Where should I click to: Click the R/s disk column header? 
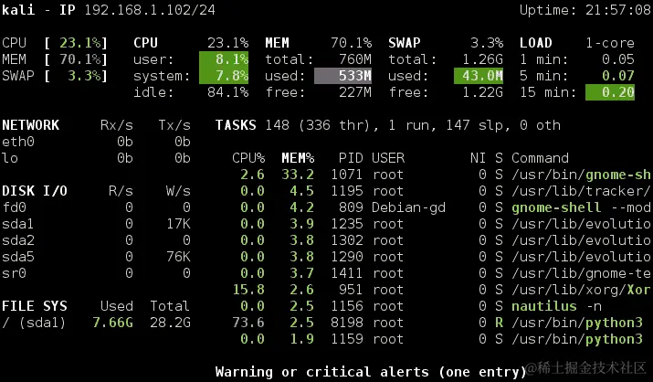pos(121,191)
